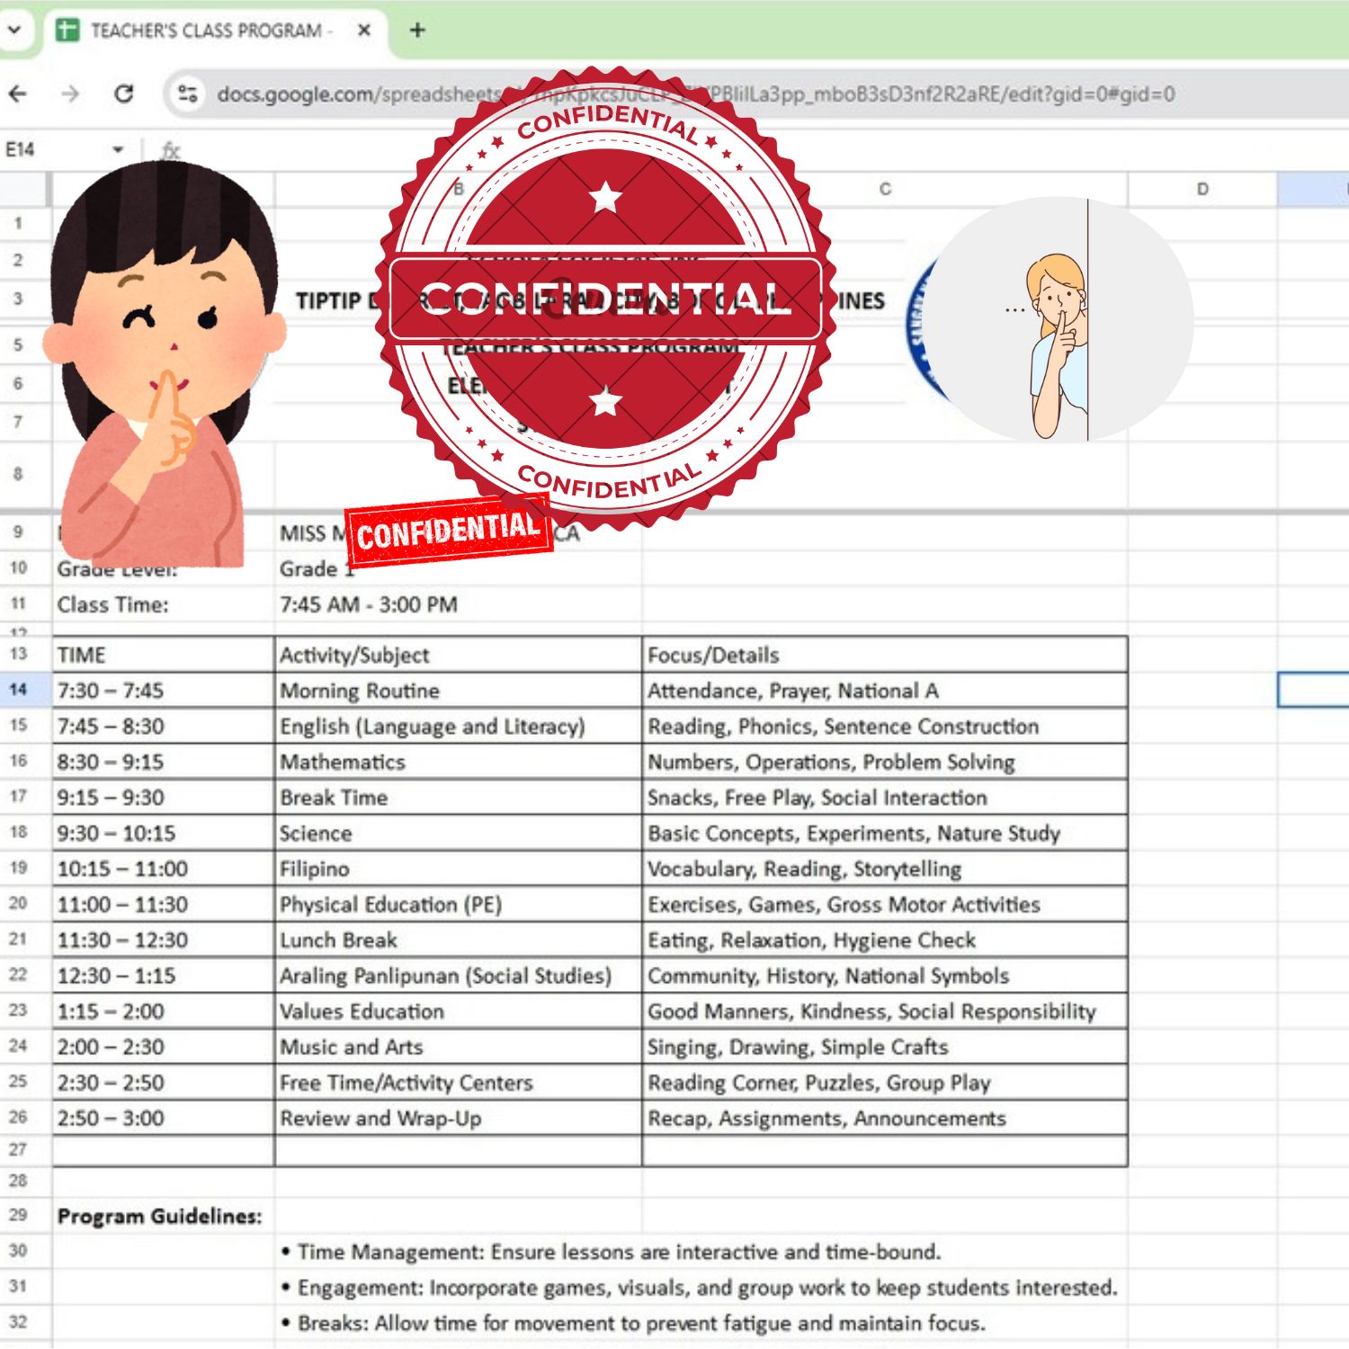This screenshot has height=1349, width=1349.
Task: Click the "7:30 – 7:45" time cell
Action: pyautogui.click(x=163, y=691)
